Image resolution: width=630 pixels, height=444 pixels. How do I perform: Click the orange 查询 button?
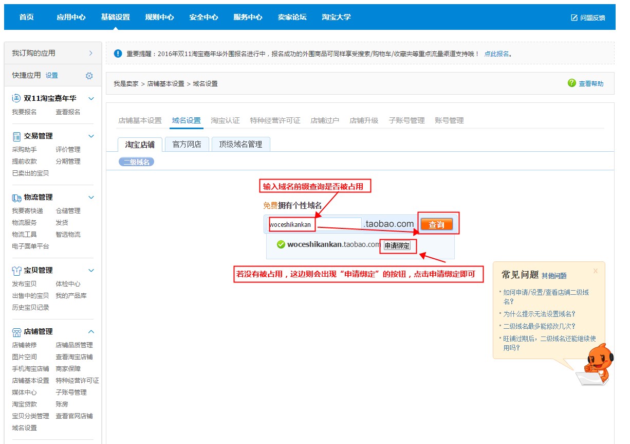tap(437, 223)
